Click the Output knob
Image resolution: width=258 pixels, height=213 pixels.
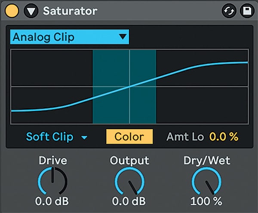129,181
